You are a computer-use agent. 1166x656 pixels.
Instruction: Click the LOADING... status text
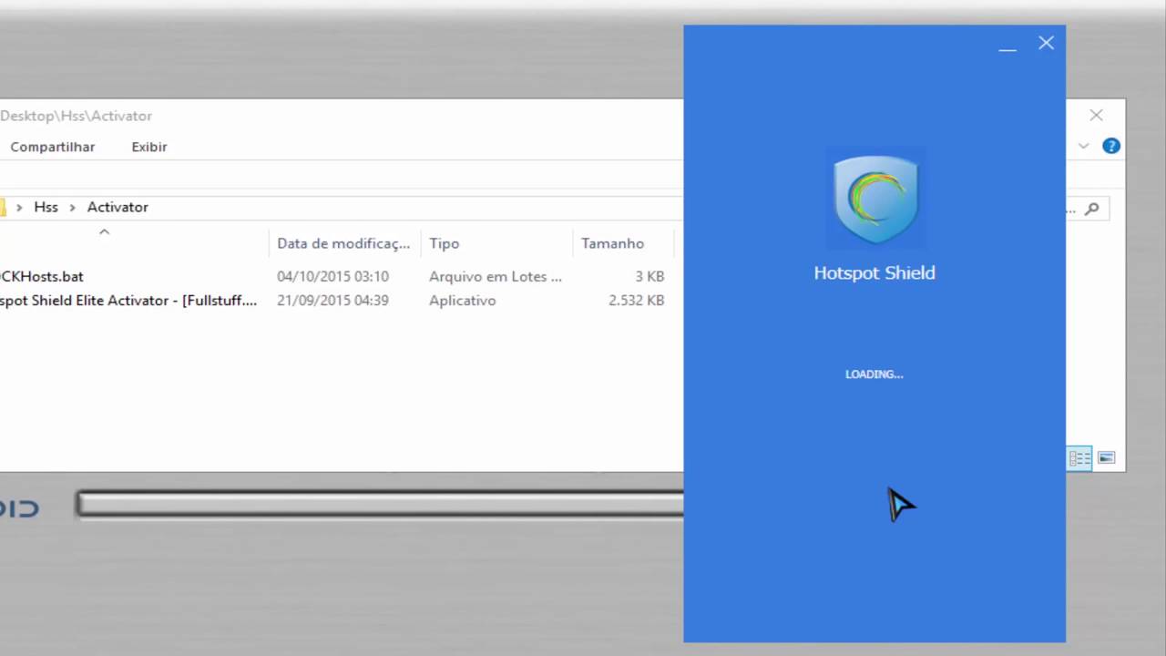[x=874, y=374]
